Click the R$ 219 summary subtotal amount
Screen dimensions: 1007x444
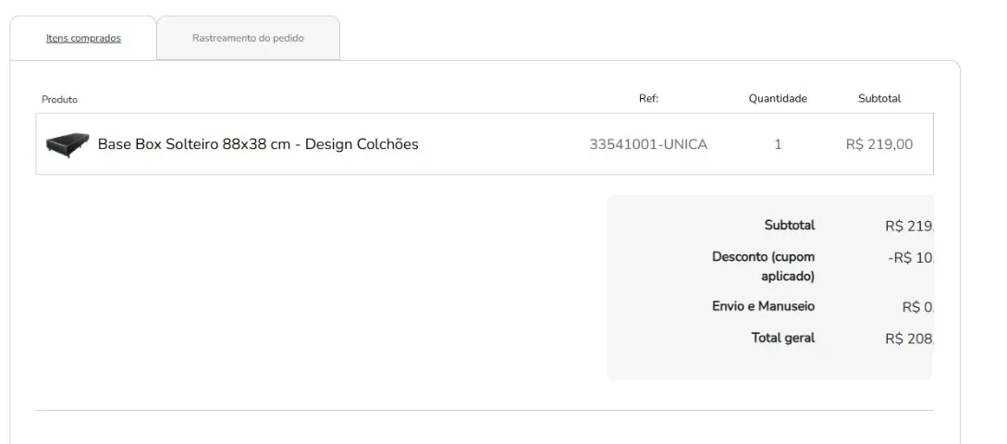[x=909, y=227]
